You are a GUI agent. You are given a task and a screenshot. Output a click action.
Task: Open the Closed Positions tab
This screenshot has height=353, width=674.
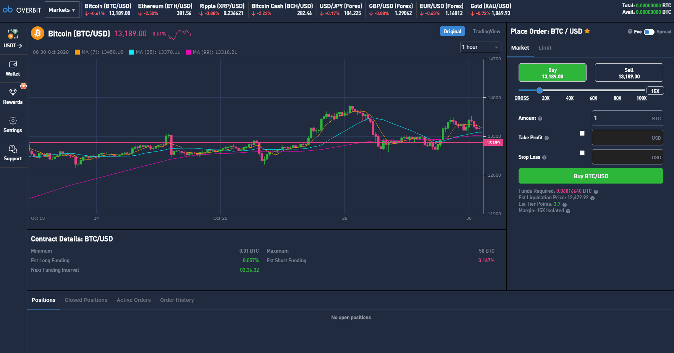click(x=86, y=300)
